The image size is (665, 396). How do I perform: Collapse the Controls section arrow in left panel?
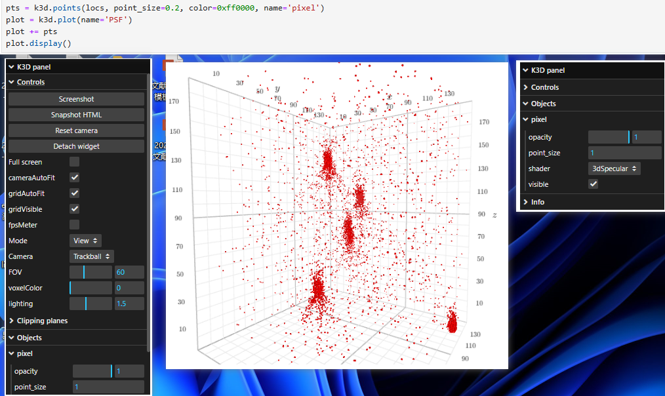click(x=11, y=82)
